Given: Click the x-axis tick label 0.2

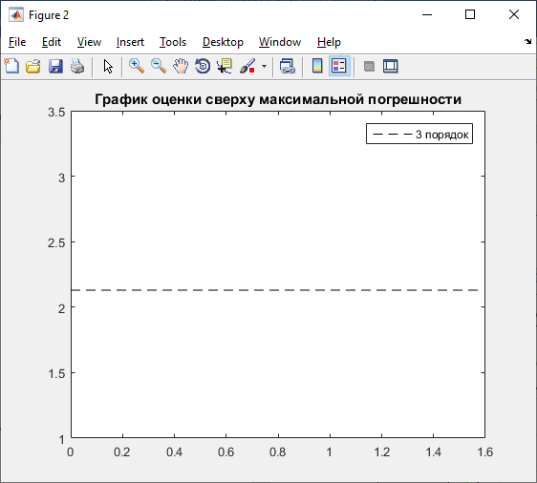Looking at the screenshot, I should pos(122,452).
